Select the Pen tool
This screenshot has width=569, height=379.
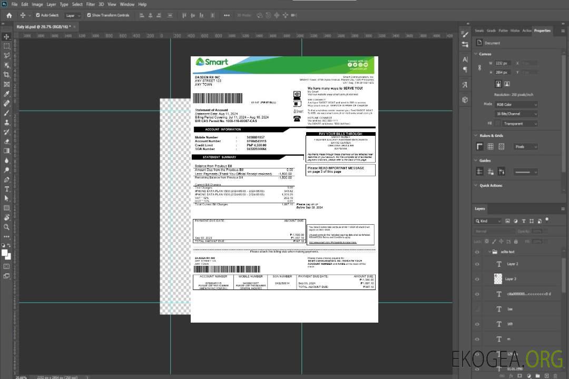click(x=6, y=179)
